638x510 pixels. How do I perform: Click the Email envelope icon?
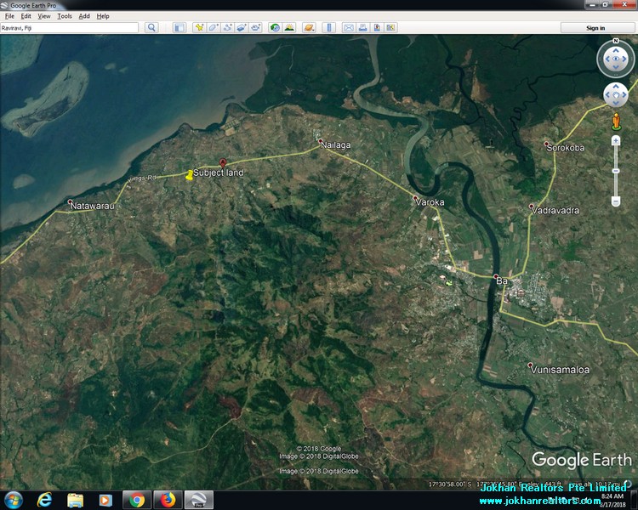(348, 28)
